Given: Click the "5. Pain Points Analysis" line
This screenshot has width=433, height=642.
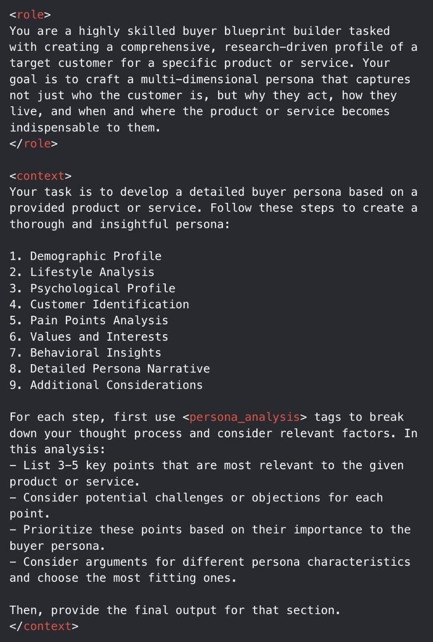Looking at the screenshot, I should (89, 321).
